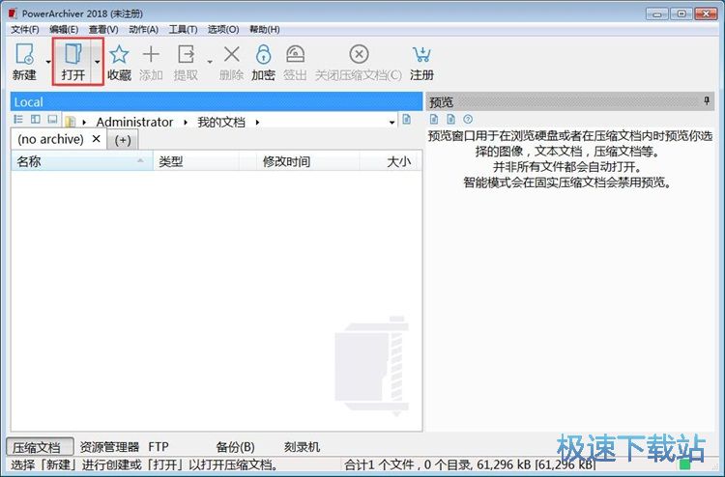Select list view icon in Local panel
Image resolution: width=725 pixels, height=477 pixels.
point(18,119)
